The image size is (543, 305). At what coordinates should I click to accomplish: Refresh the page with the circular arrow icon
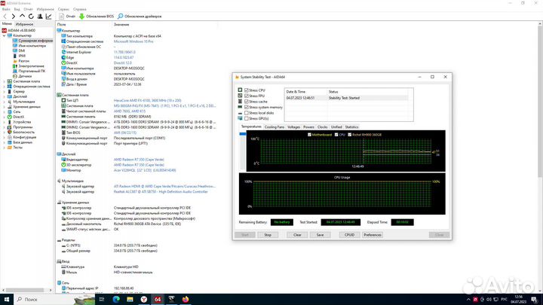[31, 17]
